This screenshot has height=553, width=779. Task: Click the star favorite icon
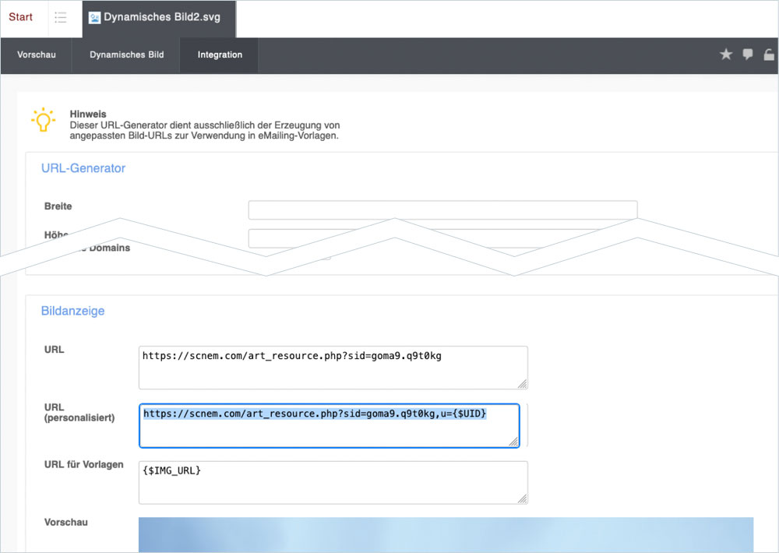726,55
